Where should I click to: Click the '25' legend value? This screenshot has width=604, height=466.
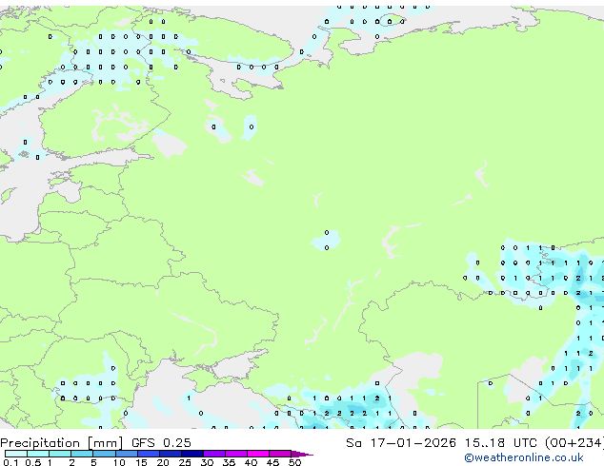coord(185,462)
